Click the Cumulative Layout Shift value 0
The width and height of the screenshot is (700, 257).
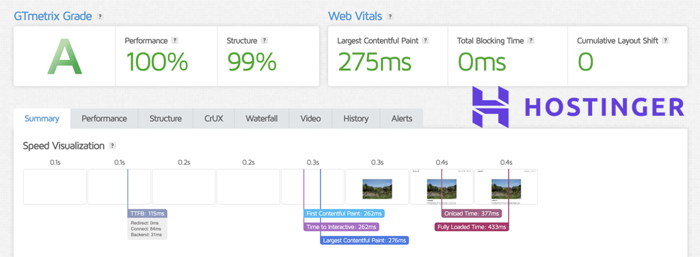click(x=585, y=62)
